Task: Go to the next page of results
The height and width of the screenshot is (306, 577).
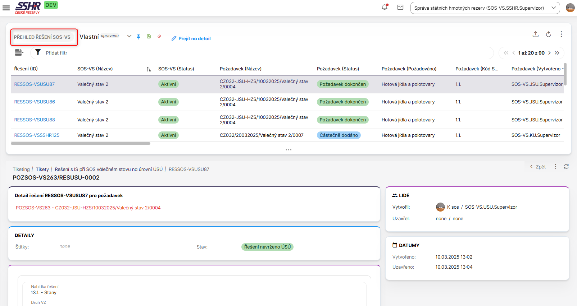Action: pos(549,53)
